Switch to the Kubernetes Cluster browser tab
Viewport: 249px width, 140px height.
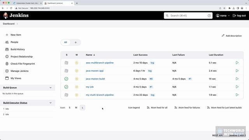coord(27,3)
